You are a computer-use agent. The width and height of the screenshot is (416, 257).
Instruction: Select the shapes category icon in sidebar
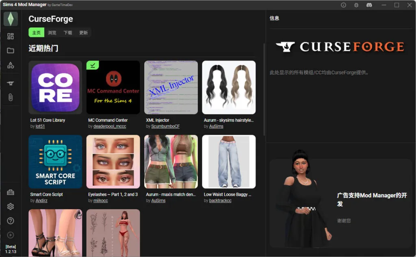11,65
